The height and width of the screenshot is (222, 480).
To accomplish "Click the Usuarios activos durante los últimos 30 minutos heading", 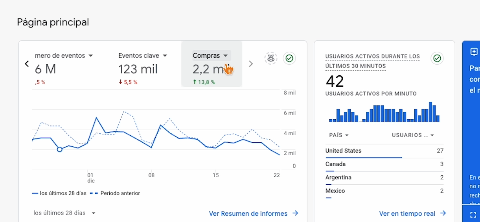I will coord(373,62).
